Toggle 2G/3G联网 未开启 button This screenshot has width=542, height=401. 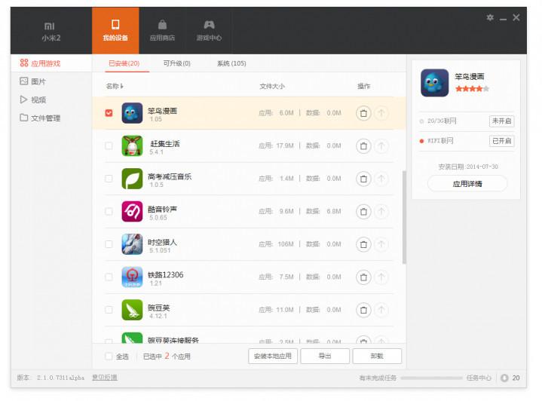[501, 121]
